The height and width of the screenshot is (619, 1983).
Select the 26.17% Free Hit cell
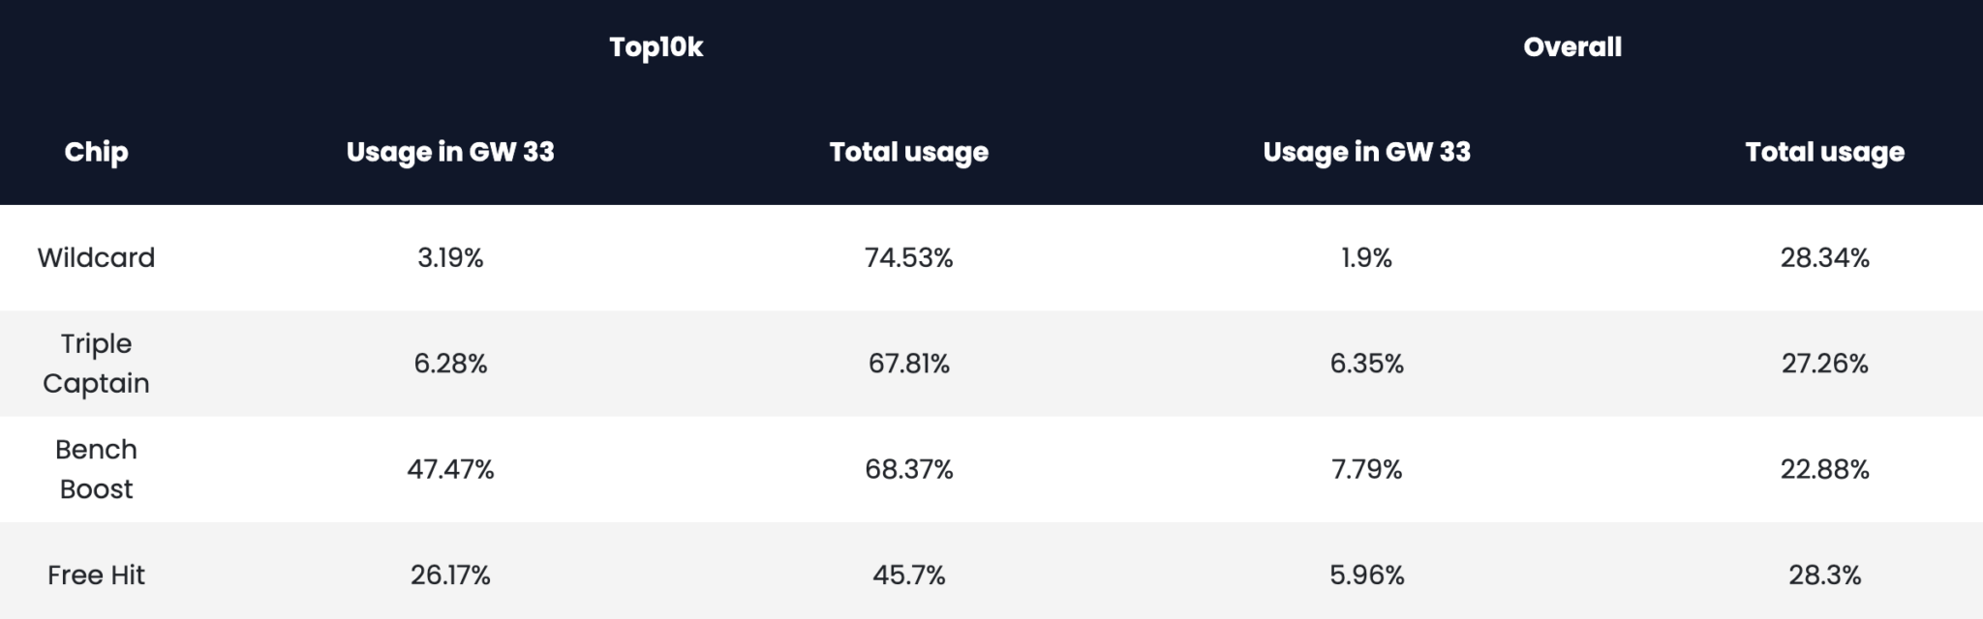click(x=450, y=575)
